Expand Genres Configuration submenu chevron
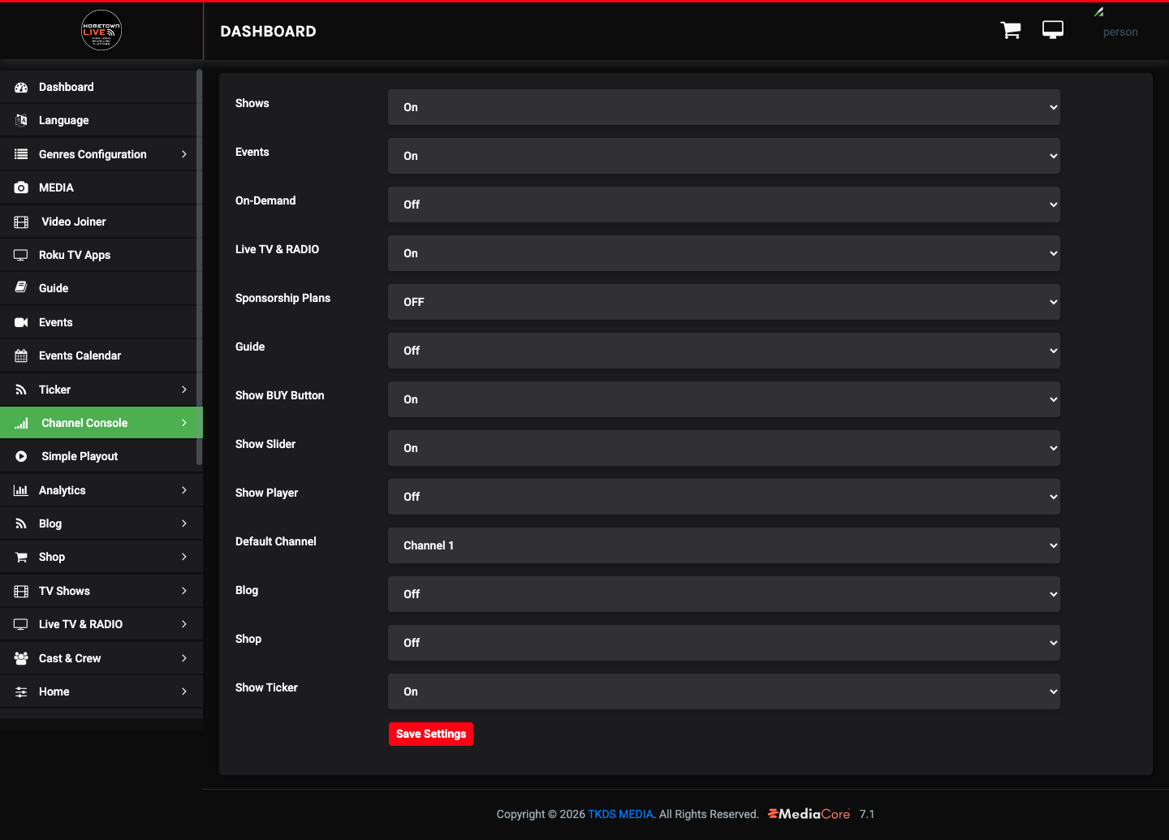Viewport: 1169px width, 840px height. tap(184, 154)
